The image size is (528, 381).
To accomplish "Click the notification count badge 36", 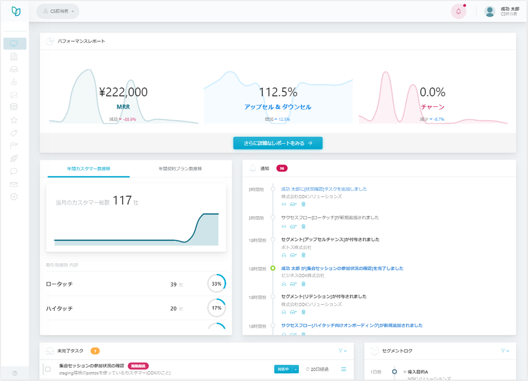I will (x=282, y=168).
